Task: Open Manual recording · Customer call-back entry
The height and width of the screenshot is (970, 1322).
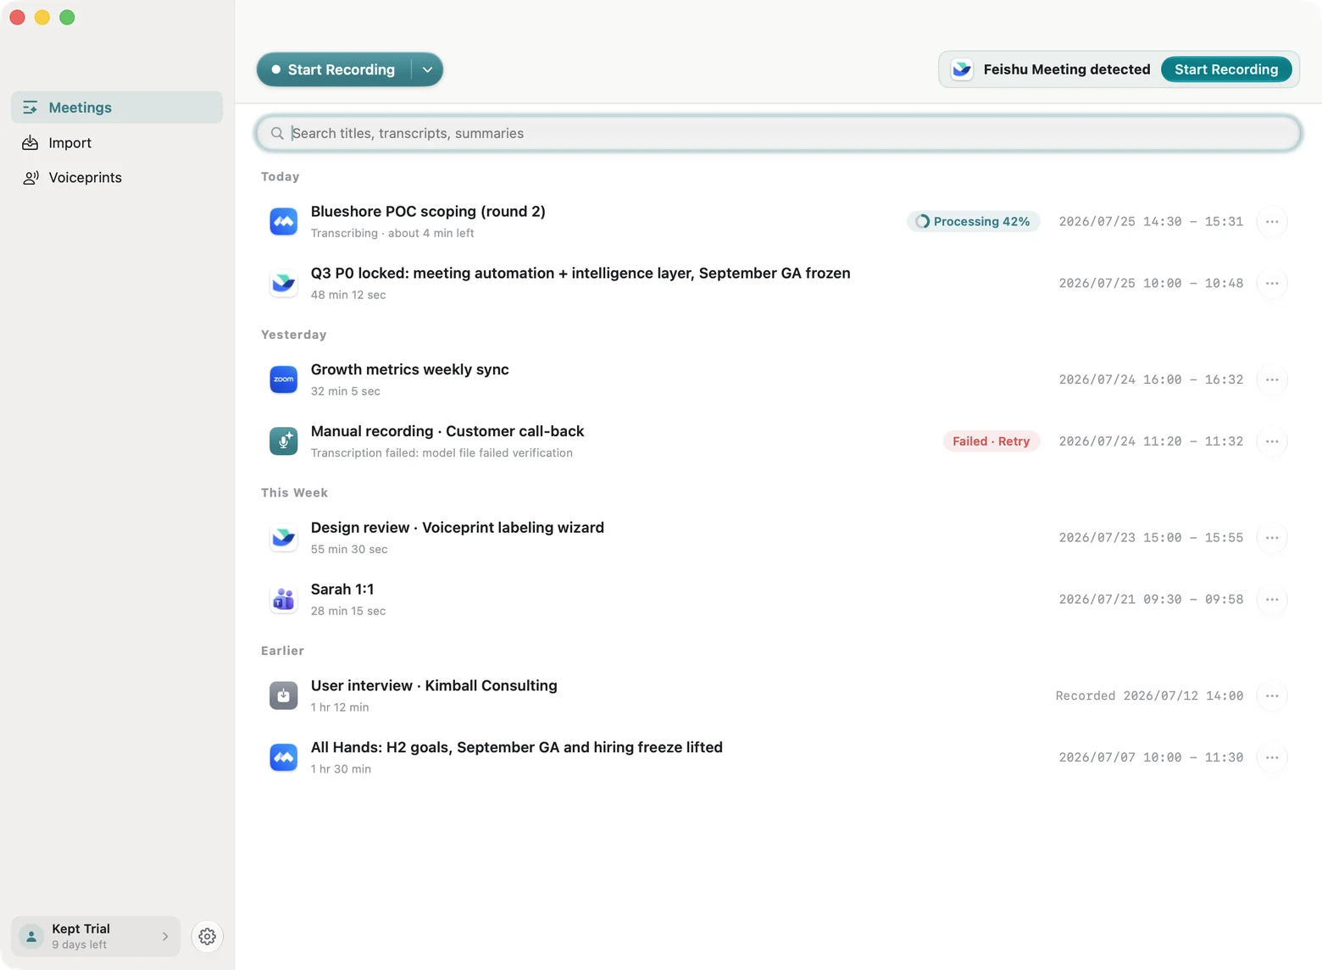Action: (x=778, y=441)
